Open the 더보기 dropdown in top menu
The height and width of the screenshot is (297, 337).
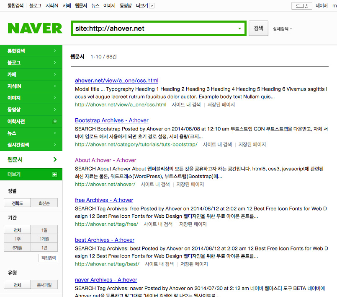click(x=145, y=5)
